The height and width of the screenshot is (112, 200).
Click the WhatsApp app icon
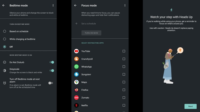point(76,67)
